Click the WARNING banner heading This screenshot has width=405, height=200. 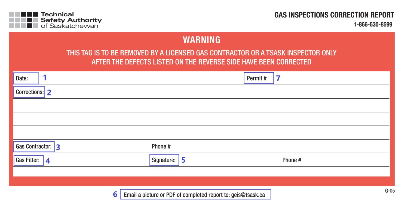pyautogui.click(x=202, y=40)
